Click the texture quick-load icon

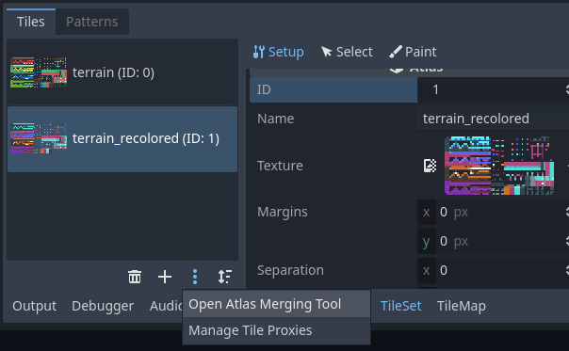(x=430, y=166)
